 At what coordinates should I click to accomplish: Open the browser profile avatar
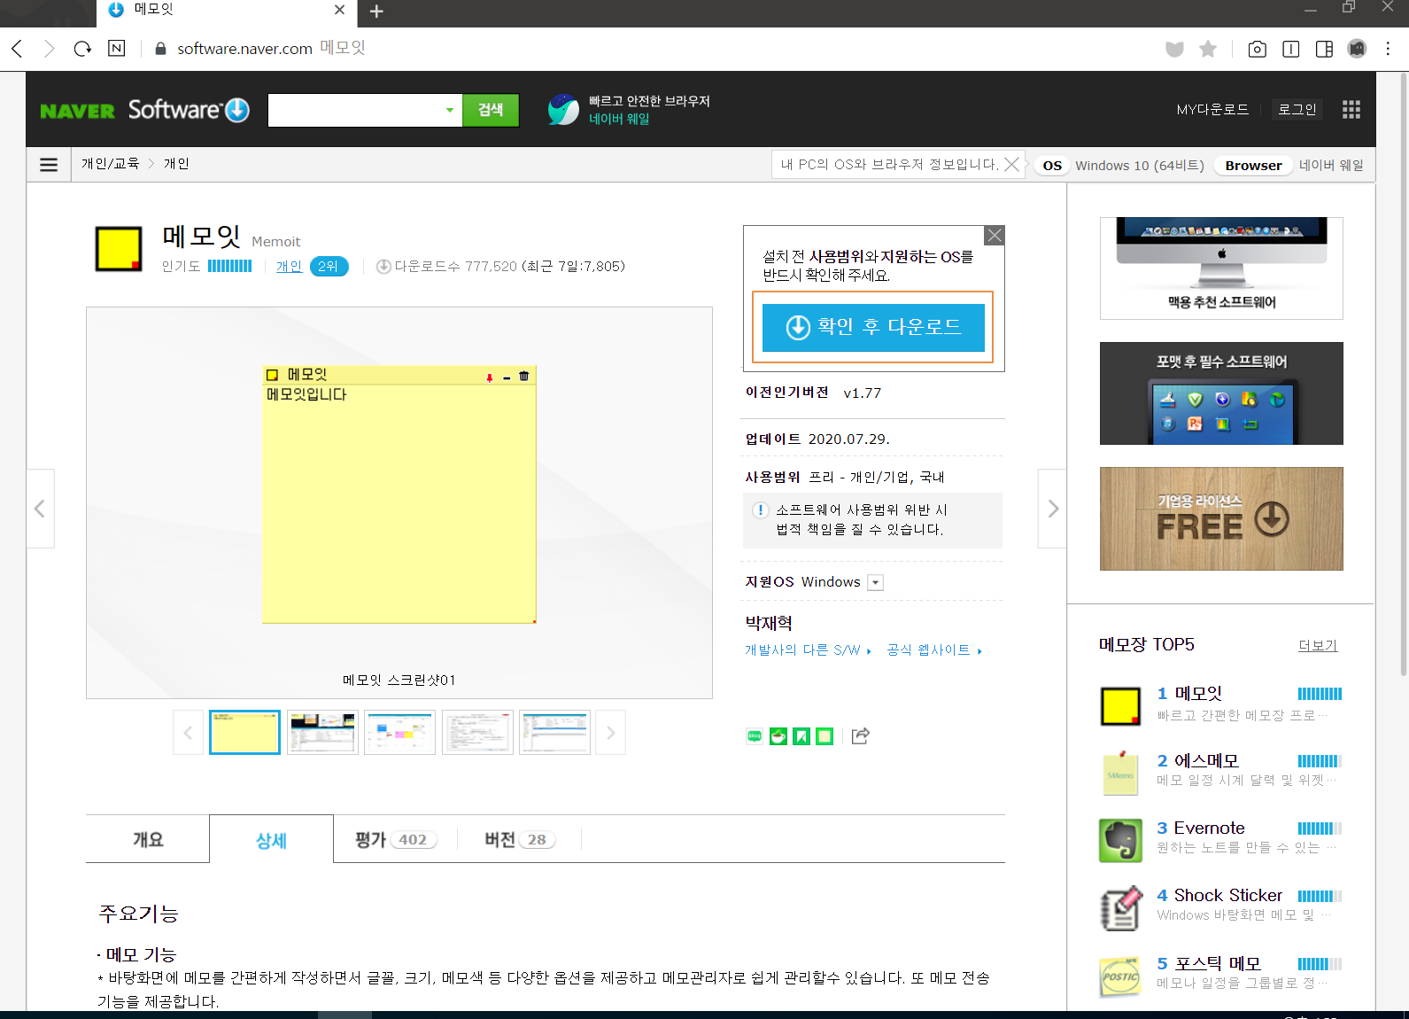(x=1357, y=50)
